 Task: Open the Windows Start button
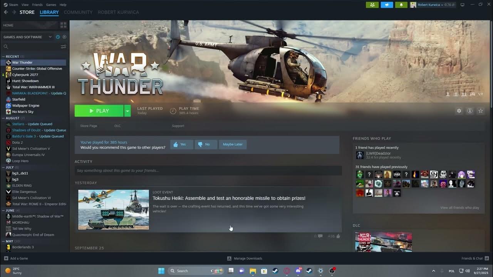pos(161,271)
